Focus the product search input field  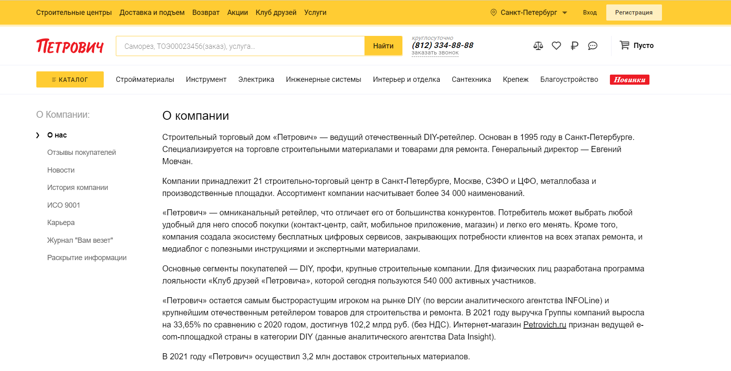click(x=240, y=46)
